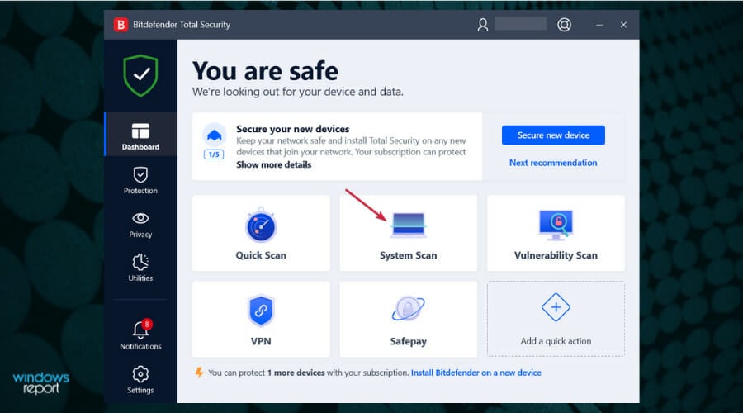The image size is (743, 413).
Task: Show more details of recommendation
Action: (274, 164)
